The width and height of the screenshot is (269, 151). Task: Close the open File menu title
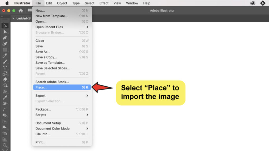click(x=38, y=3)
